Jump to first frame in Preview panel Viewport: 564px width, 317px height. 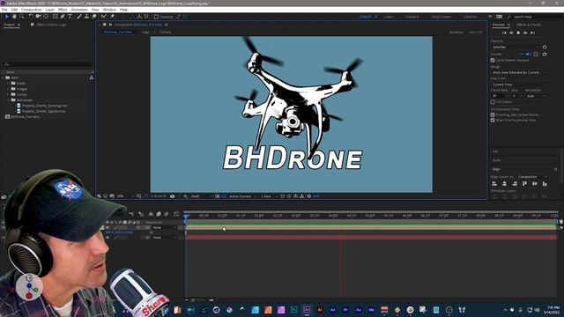(x=504, y=33)
